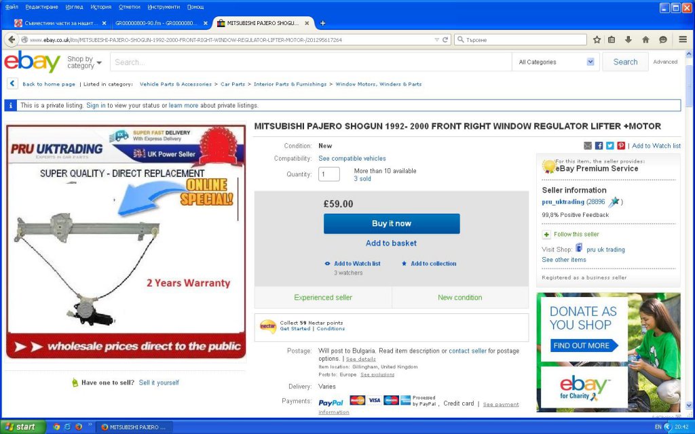Open the История menu
Viewport: 695px width, 434px height.
100,7
